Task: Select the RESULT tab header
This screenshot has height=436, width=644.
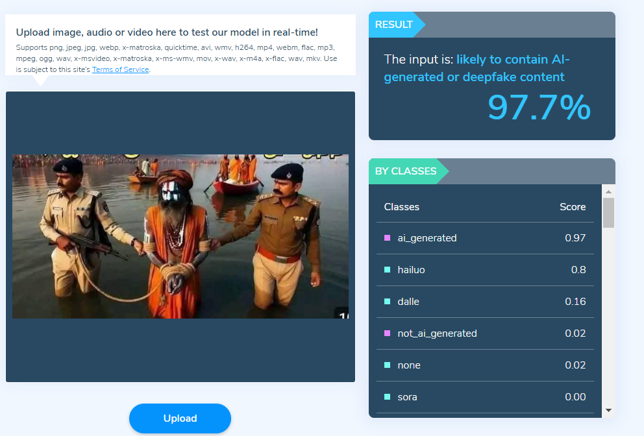Action: pos(394,25)
